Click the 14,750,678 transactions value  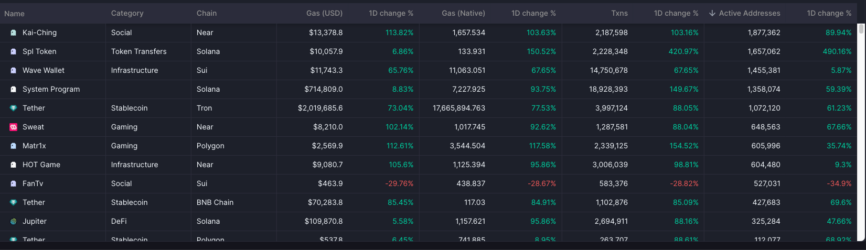pos(608,70)
